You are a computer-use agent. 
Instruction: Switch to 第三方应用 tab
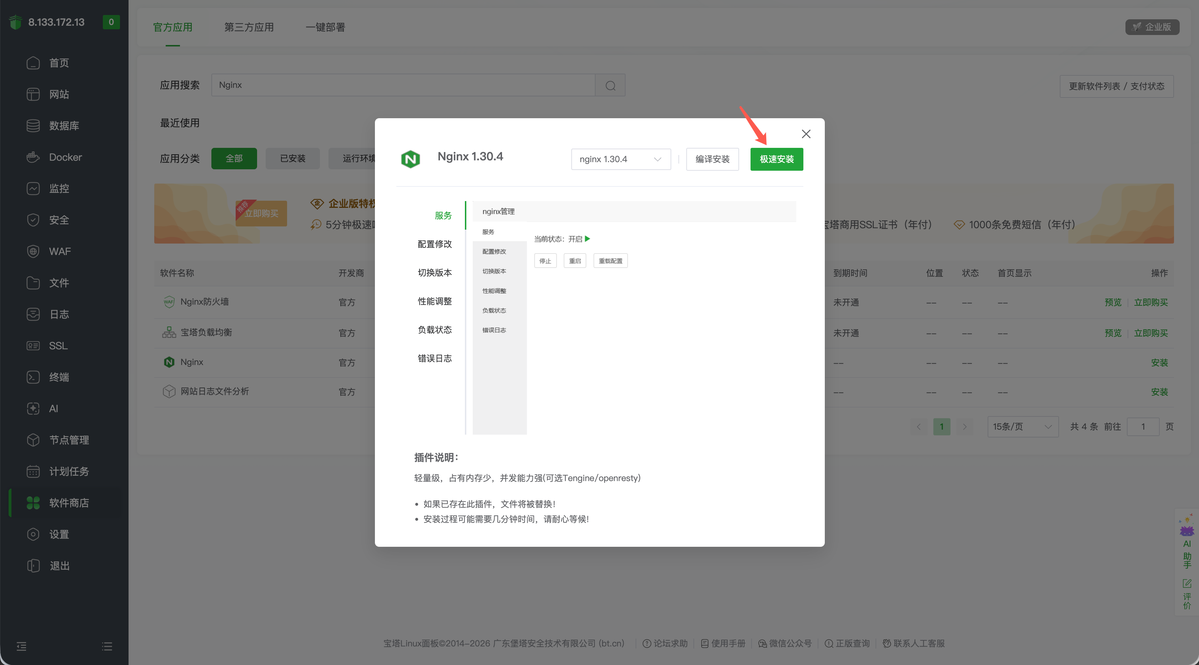coord(249,27)
